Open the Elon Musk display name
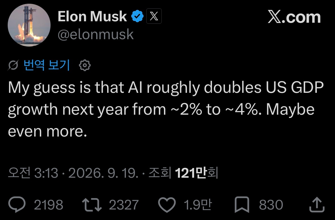Screen dimensions: 335x220 click(x=92, y=16)
